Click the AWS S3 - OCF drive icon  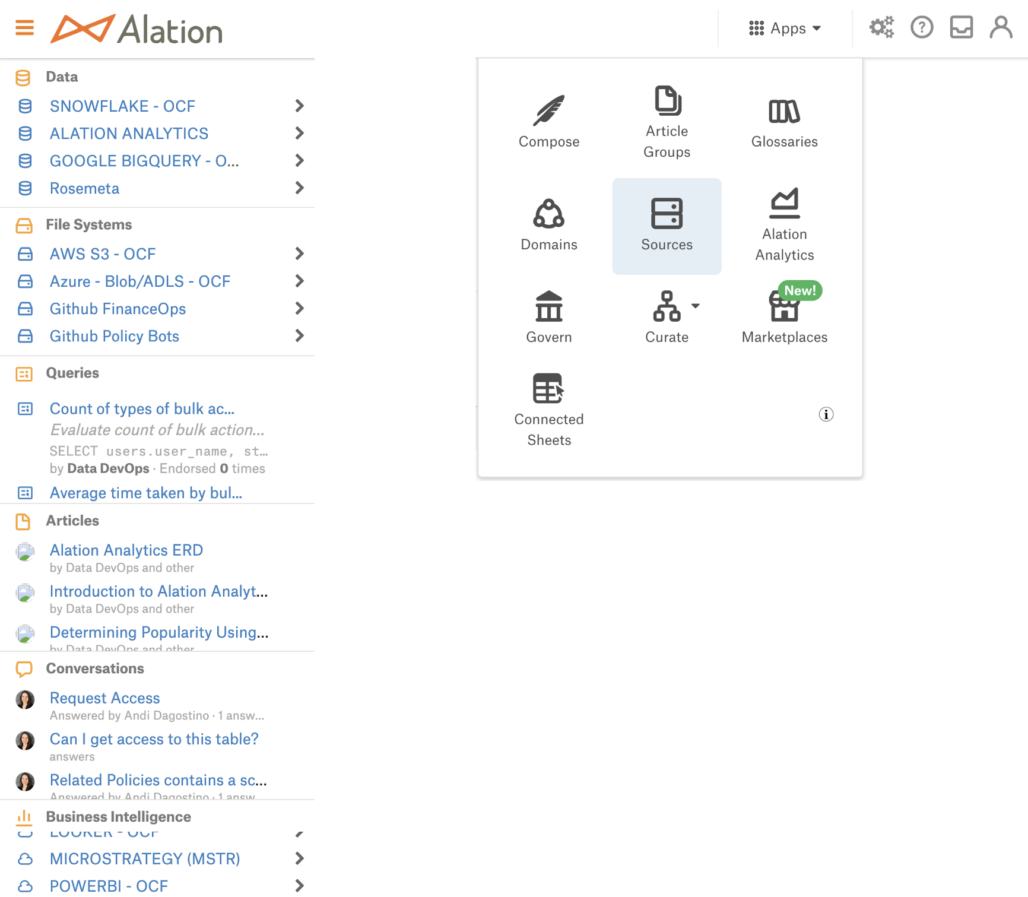click(x=25, y=254)
